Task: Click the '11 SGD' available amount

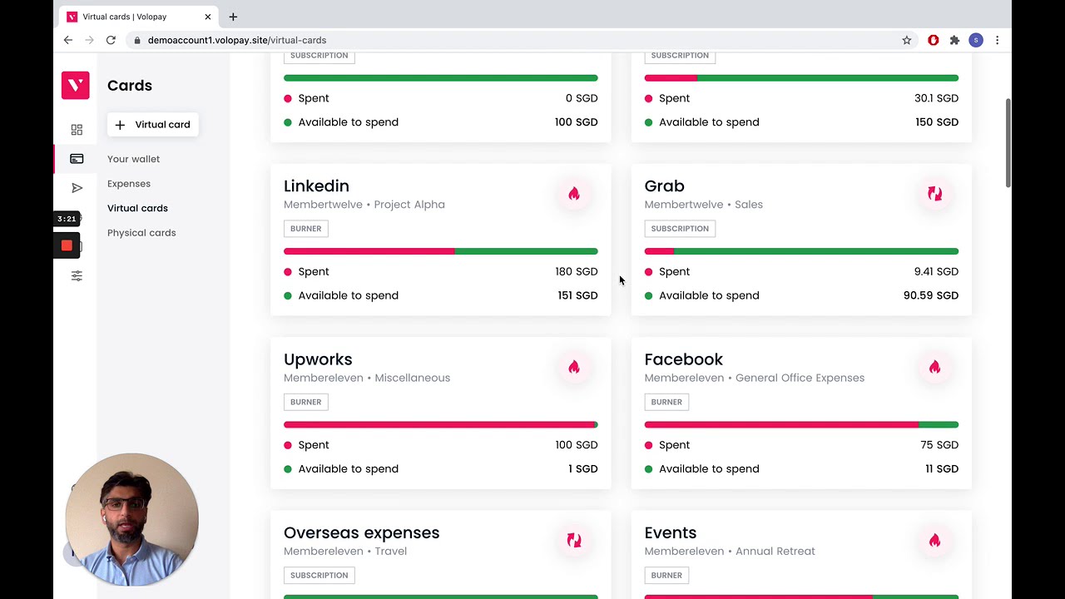Action: pos(942,469)
